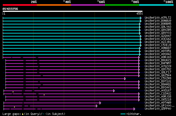Click the query end position 455
The width and height of the screenshot is (176, 116).
139,14
